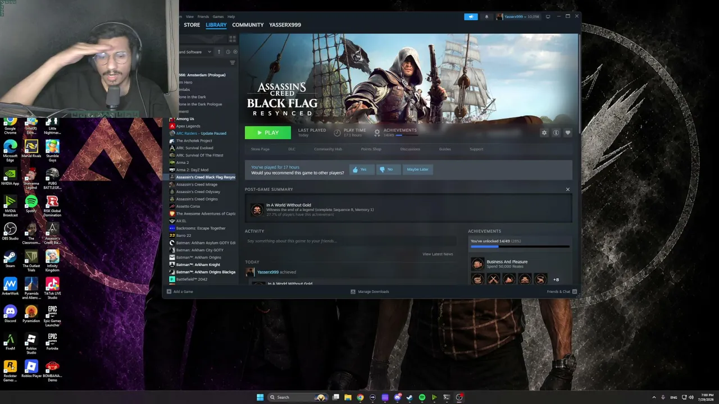Screen dimensions: 719x404
Task: Open TikTok LIVE Studio desktop shortcut
Action: 52,287
